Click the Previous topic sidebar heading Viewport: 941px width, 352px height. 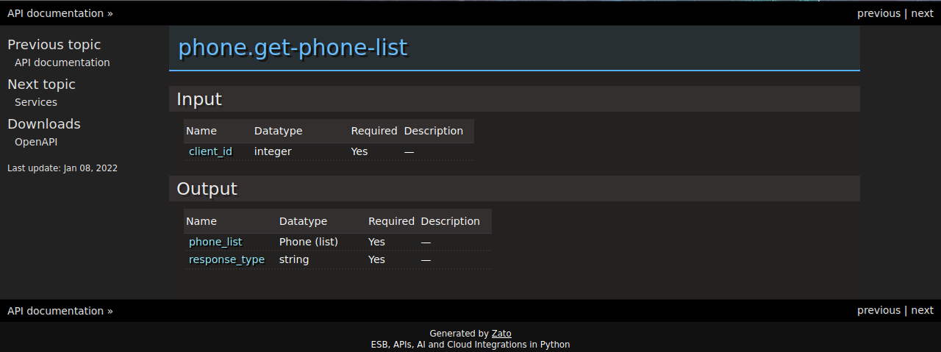tap(54, 45)
